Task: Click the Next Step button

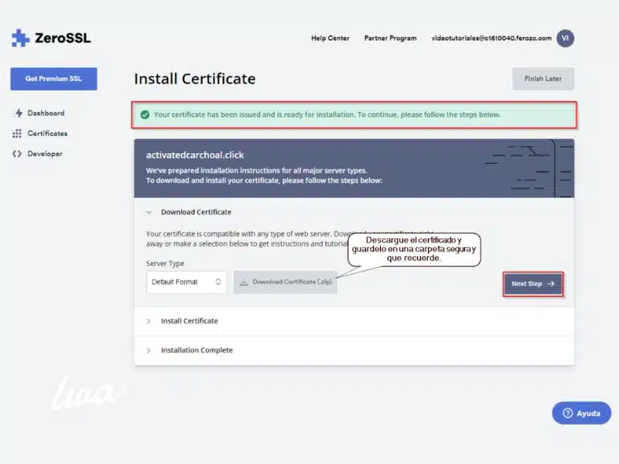Action: (533, 284)
